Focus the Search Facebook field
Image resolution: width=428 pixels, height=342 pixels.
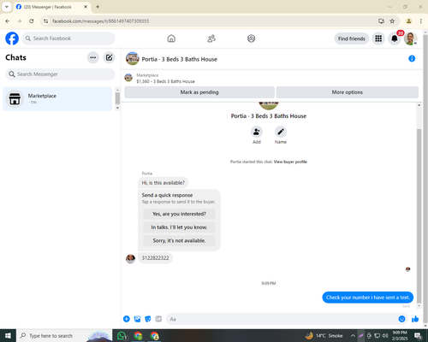point(68,38)
